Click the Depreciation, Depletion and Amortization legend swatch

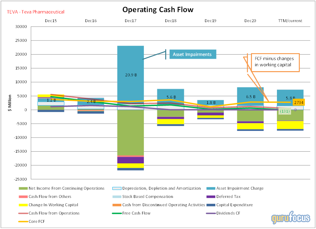(117, 188)
